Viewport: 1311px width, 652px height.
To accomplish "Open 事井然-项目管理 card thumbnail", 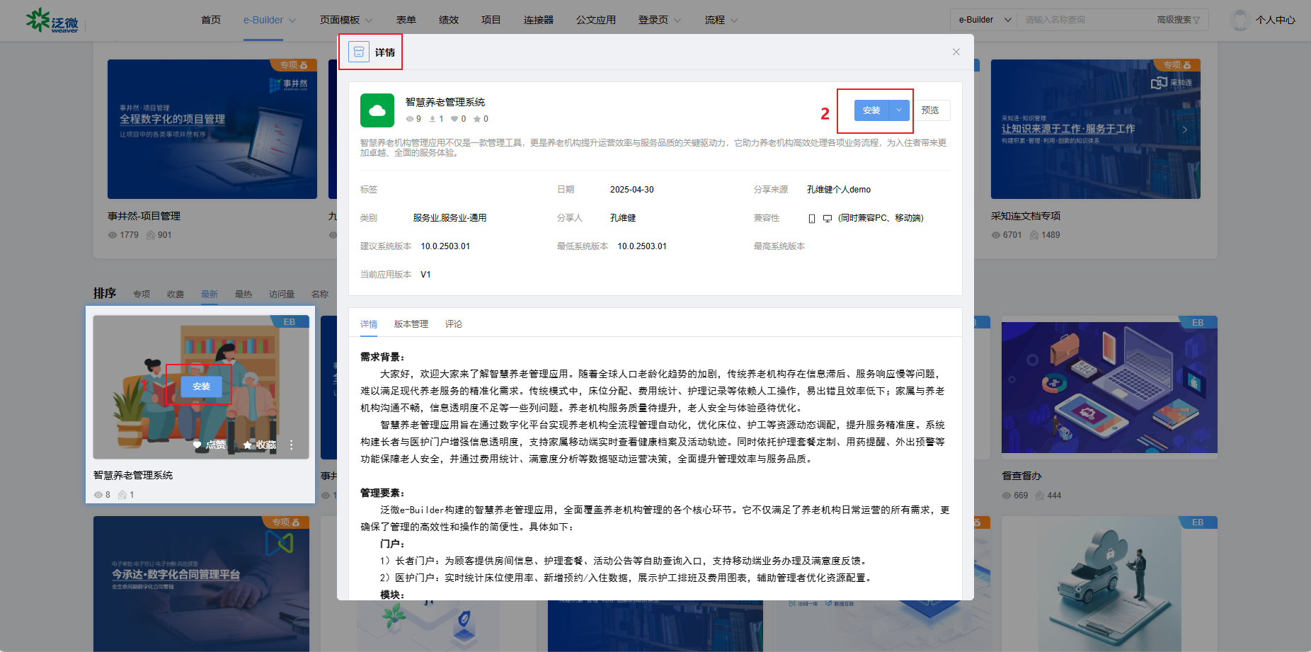I will click(x=212, y=129).
